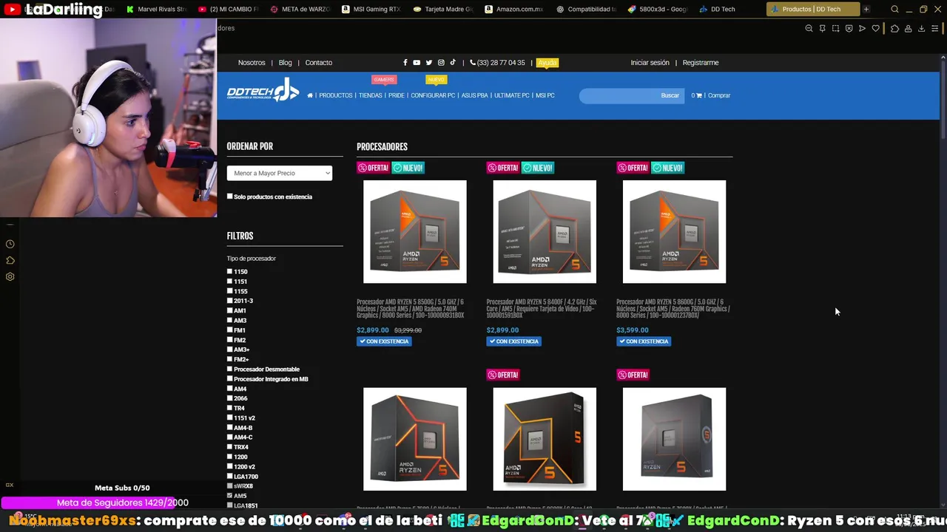The image size is (947, 532).
Task: Click the $3,599.00 price text
Action: (x=633, y=330)
